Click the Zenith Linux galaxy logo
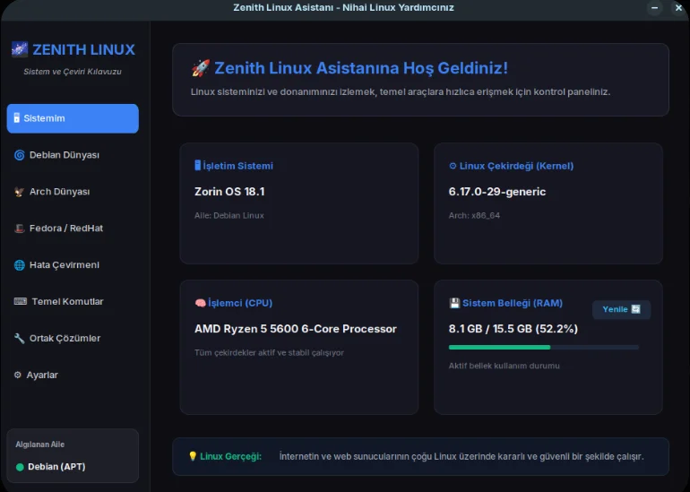The height and width of the screenshot is (492, 690). (x=20, y=49)
